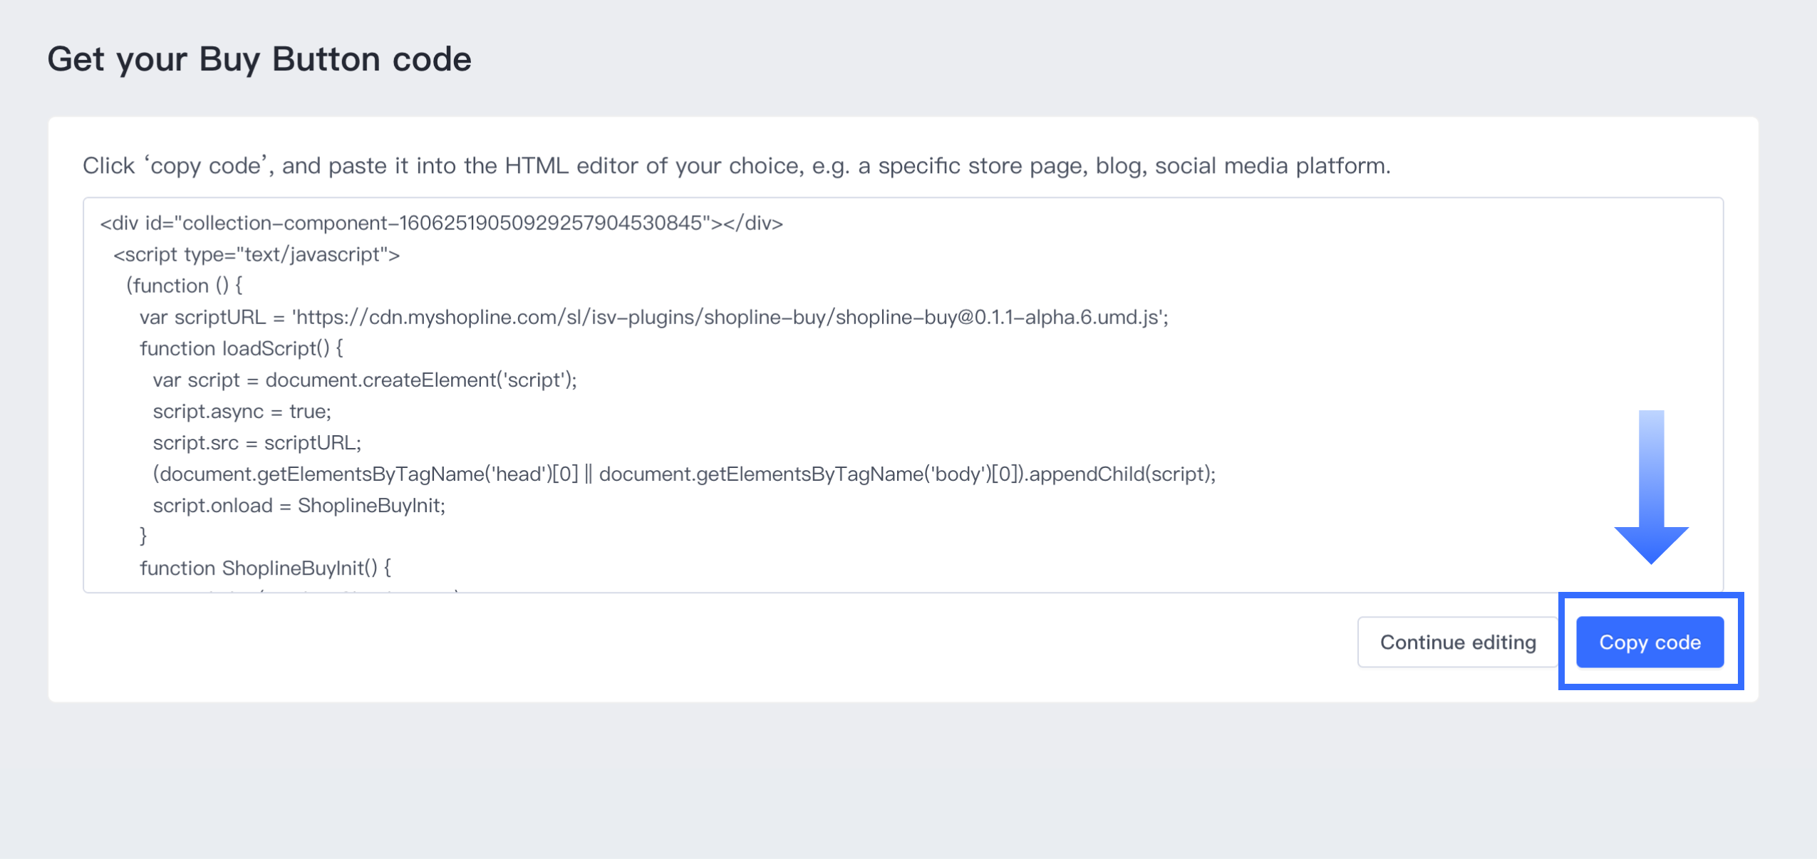
Task: Click the script.src = scriptURL line
Action: [x=257, y=443]
